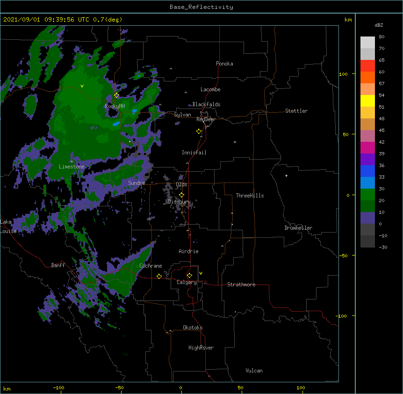The height and width of the screenshot is (394, 403).
Task: Select the yellow 51-54 dBZ legend swatch
Action: click(x=367, y=101)
